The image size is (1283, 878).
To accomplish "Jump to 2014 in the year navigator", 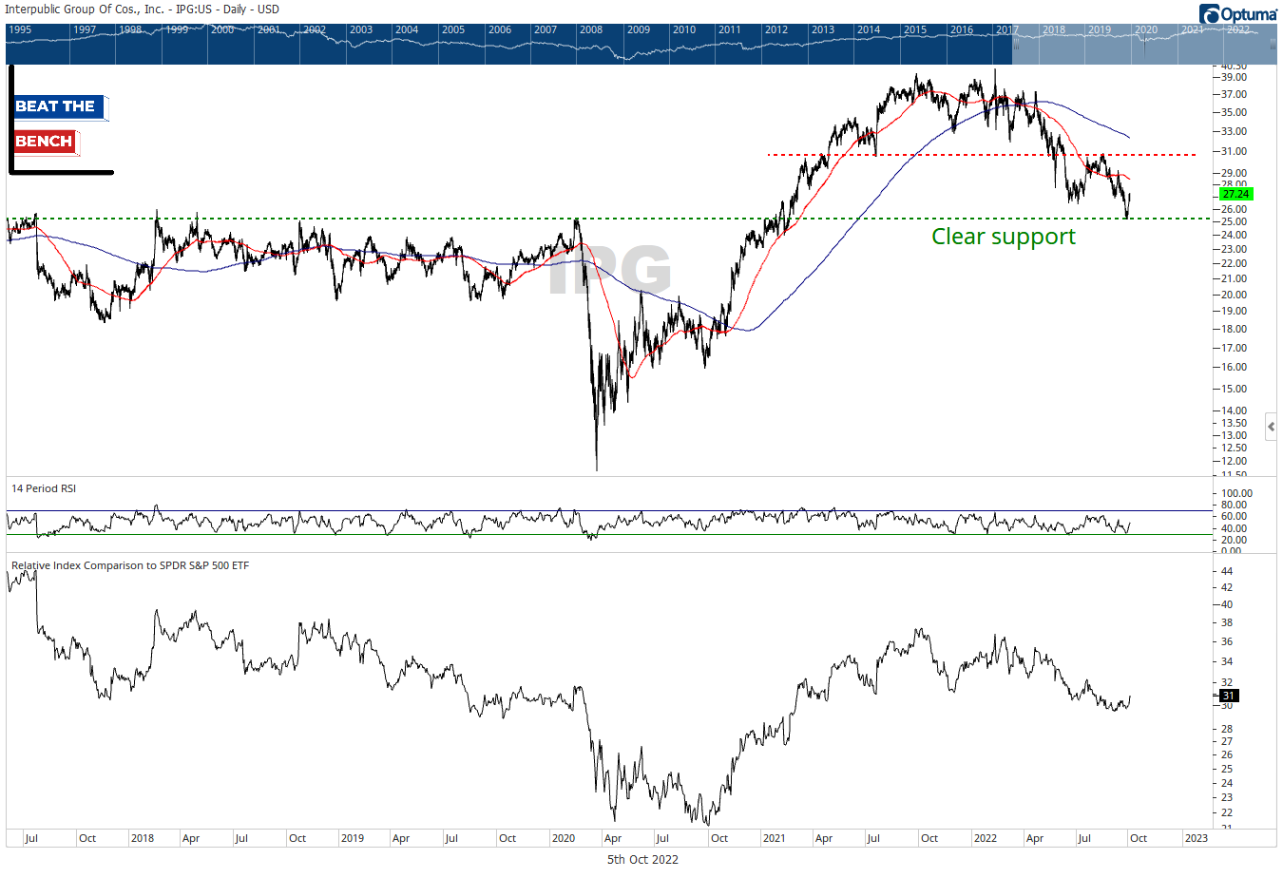I will coord(869,29).
